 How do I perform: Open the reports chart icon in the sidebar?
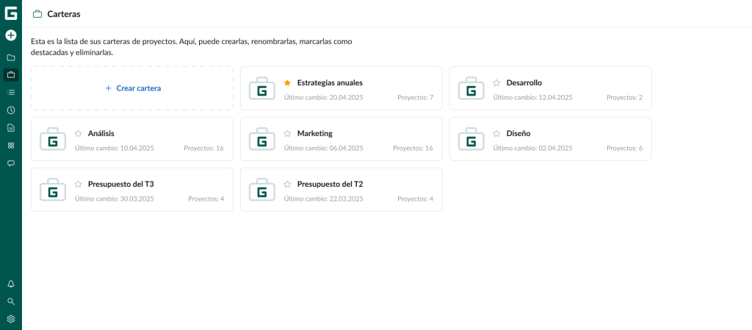click(10, 128)
